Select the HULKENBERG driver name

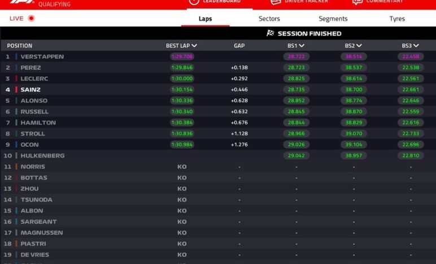coord(42,156)
